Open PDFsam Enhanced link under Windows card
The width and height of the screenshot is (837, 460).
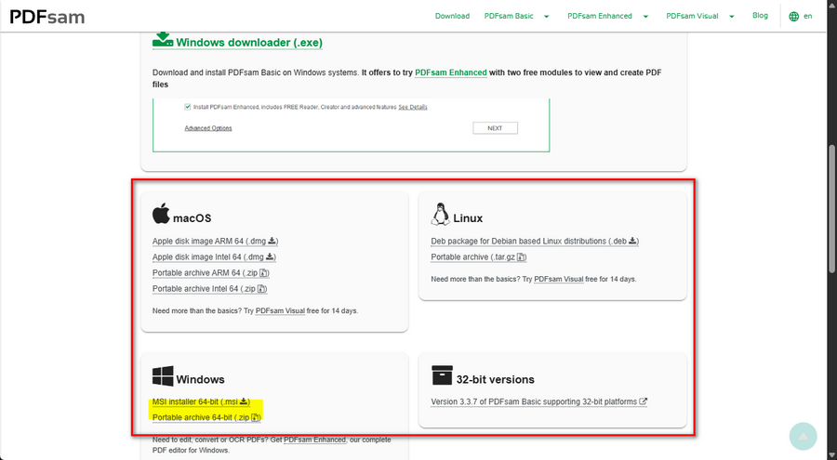(314, 440)
